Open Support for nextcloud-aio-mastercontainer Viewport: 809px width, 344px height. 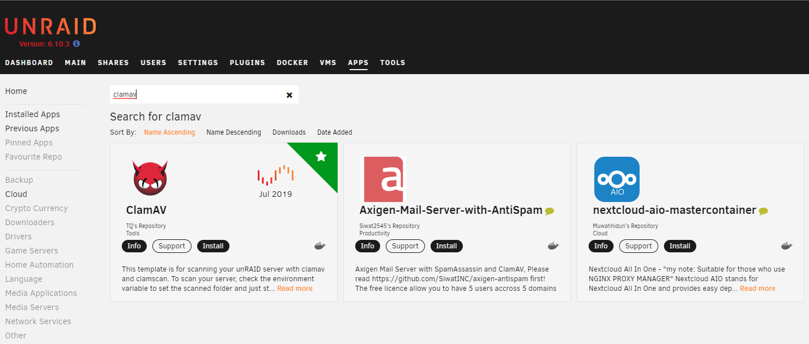[x=638, y=246]
